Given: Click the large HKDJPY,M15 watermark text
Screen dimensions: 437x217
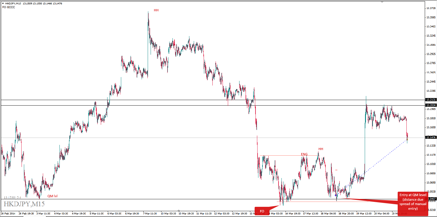Looking at the screenshot, I should pyautogui.click(x=24, y=204).
